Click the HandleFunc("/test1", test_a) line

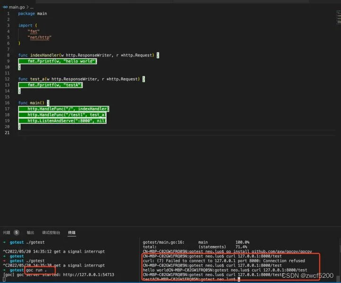tap(63, 115)
